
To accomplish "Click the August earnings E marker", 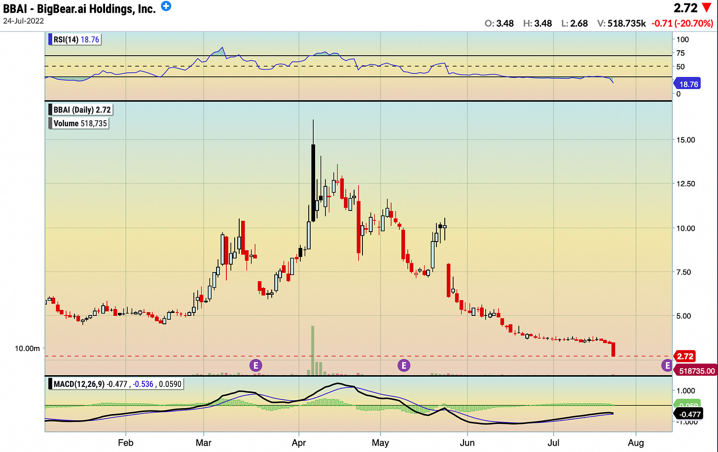I will 667,365.
